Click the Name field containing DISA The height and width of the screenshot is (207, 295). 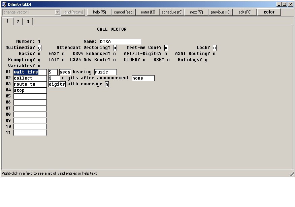120,41
